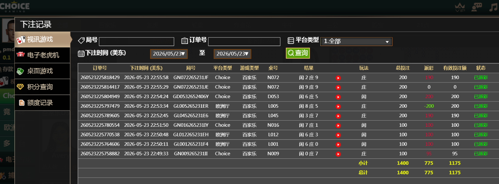Click round number GD0532652406Y

click(191, 96)
